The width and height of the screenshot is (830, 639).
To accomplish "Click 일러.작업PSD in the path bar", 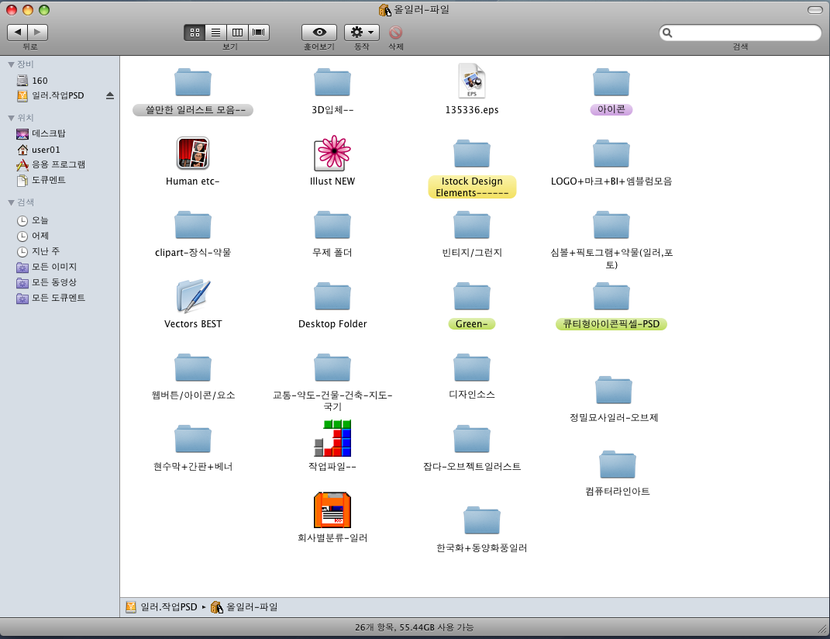I will [168, 607].
